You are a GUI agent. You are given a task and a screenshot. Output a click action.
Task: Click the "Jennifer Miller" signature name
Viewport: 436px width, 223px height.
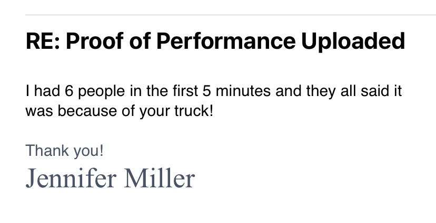tap(110, 178)
